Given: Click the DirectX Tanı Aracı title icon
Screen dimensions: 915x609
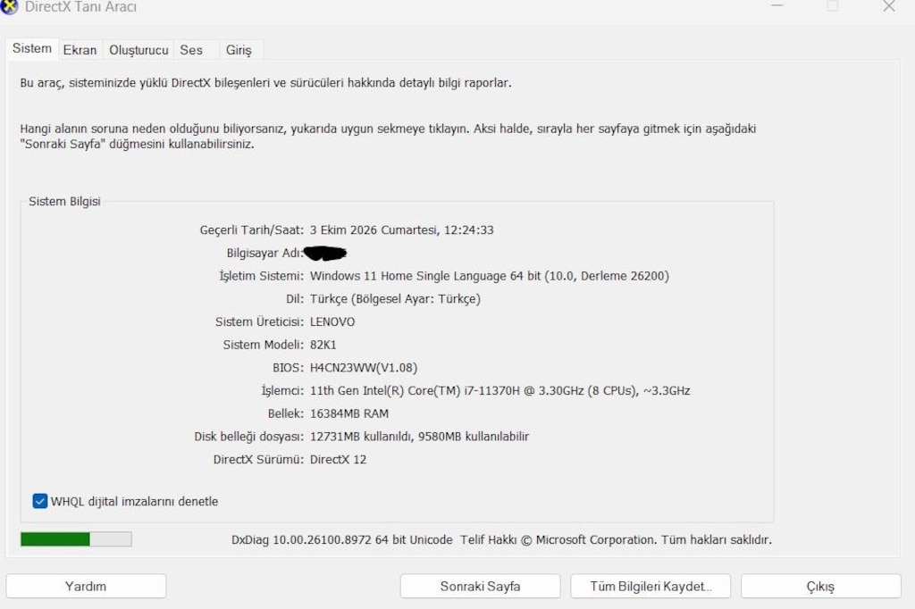Looking at the screenshot, I should coord(9,6).
